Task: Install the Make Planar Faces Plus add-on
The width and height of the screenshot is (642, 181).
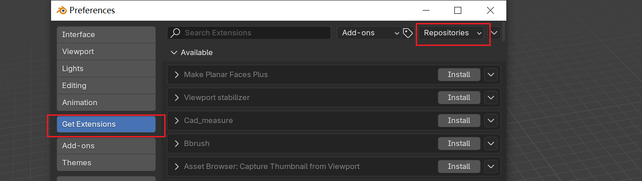Action: pyautogui.click(x=459, y=74)
